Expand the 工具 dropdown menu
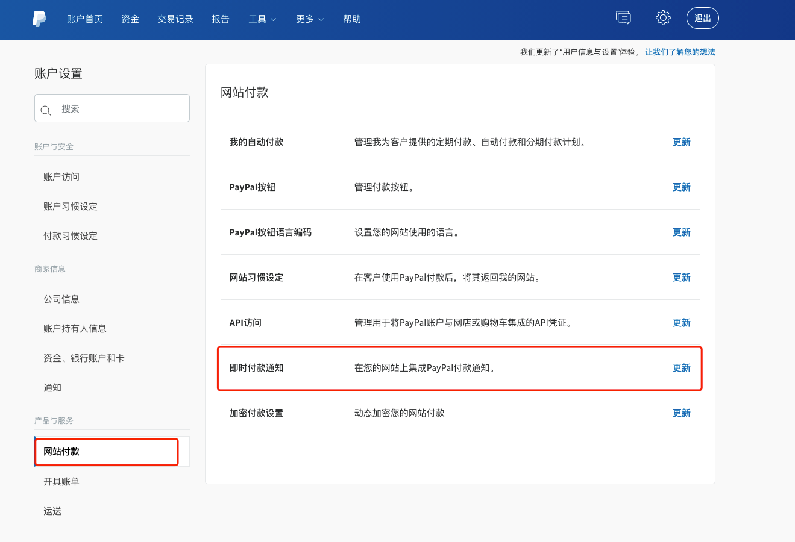Image resolution: width=795 pixels, height=542 pixels. [x=262, y=19]
